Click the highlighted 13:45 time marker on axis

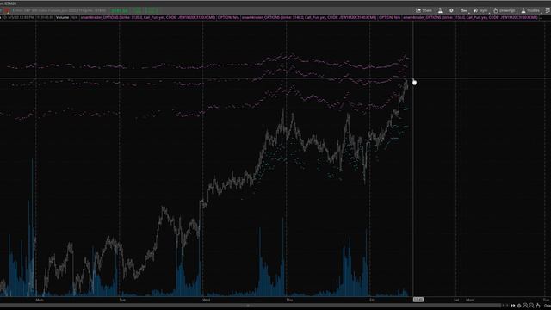point(418,300)
